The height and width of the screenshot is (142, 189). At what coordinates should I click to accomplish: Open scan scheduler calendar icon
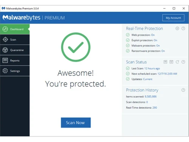click(x=171, y=62)
